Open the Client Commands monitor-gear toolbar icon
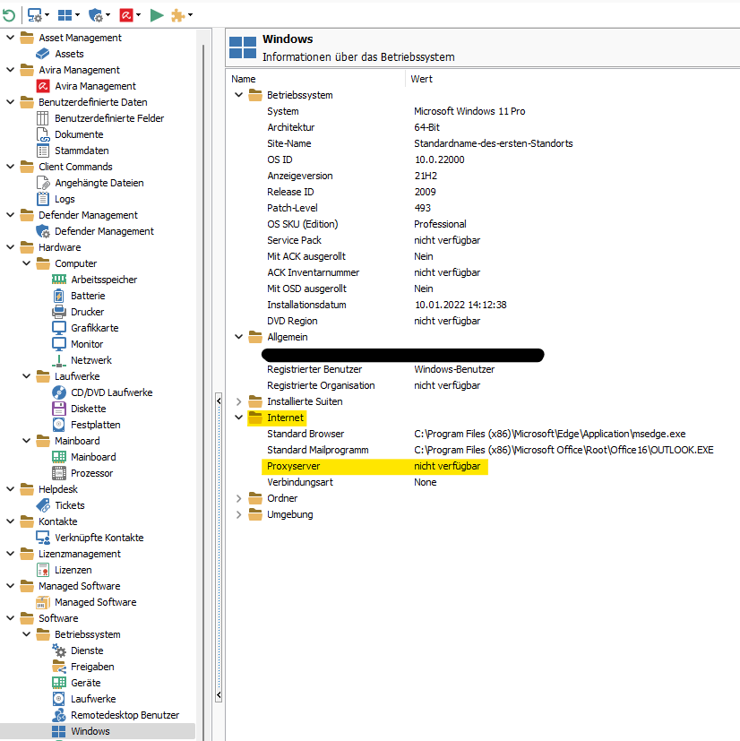Screen dimensions: 740x741 click(x=33, y=14)
